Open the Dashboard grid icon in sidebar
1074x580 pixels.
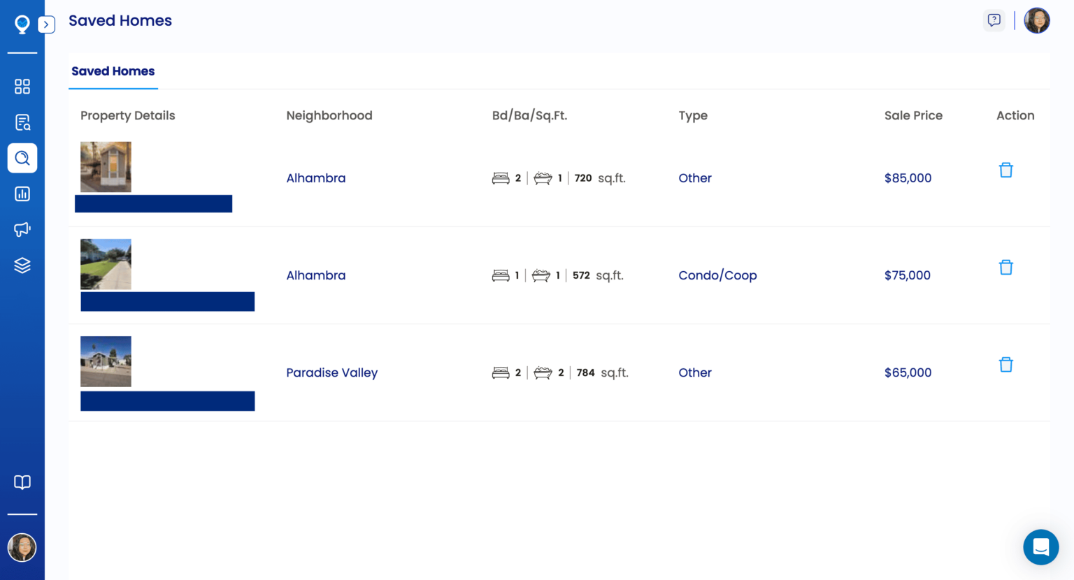22,86
